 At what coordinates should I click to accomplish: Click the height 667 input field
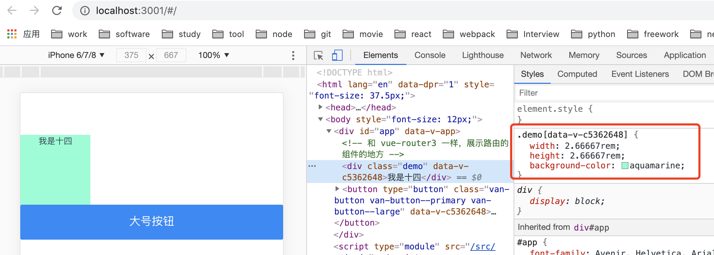[x=171, y=55]
